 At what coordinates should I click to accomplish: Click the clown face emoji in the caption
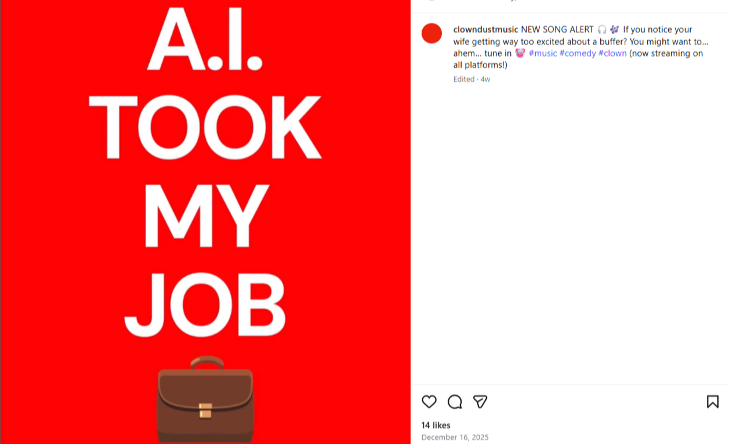pos(520,53)
